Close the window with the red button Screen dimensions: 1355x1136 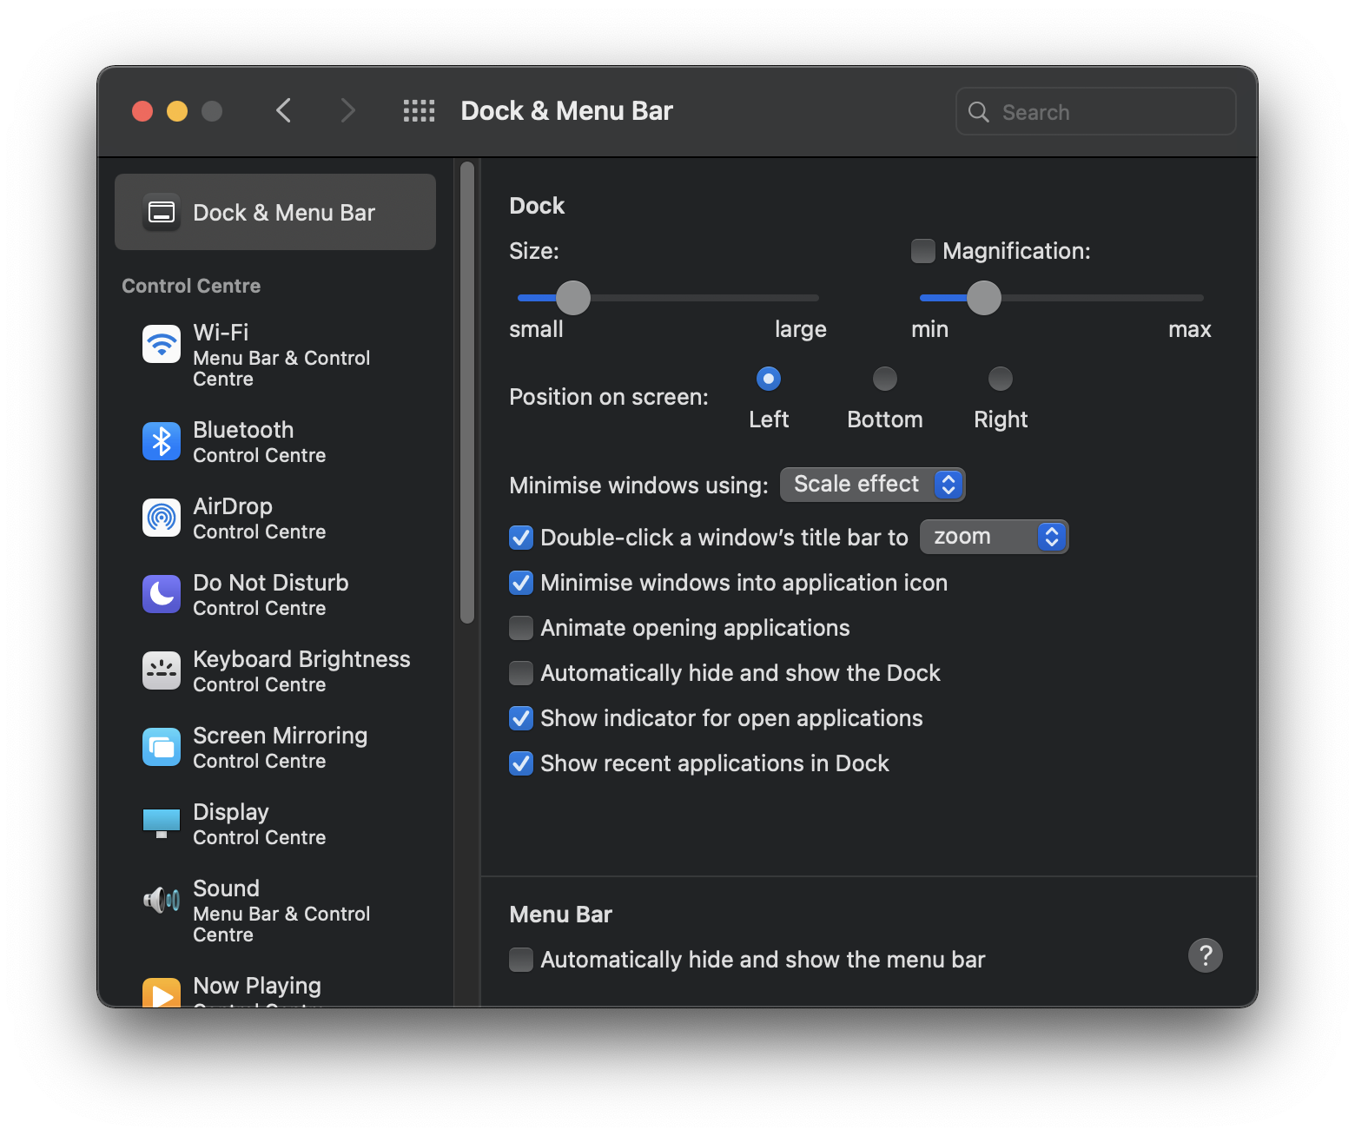[142, 111]
